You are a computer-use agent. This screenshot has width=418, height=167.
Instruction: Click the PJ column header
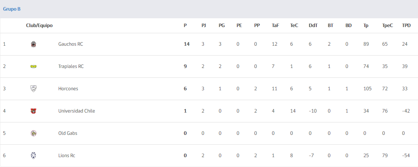coord(203,26)
